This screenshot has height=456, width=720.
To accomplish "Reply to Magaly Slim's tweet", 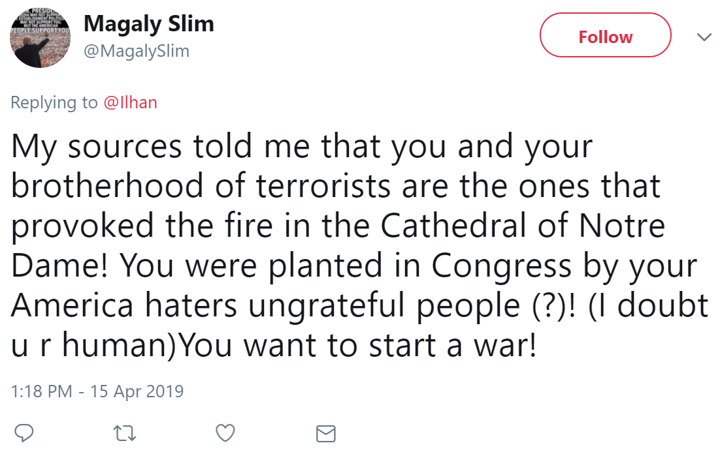I will [24, 433].
